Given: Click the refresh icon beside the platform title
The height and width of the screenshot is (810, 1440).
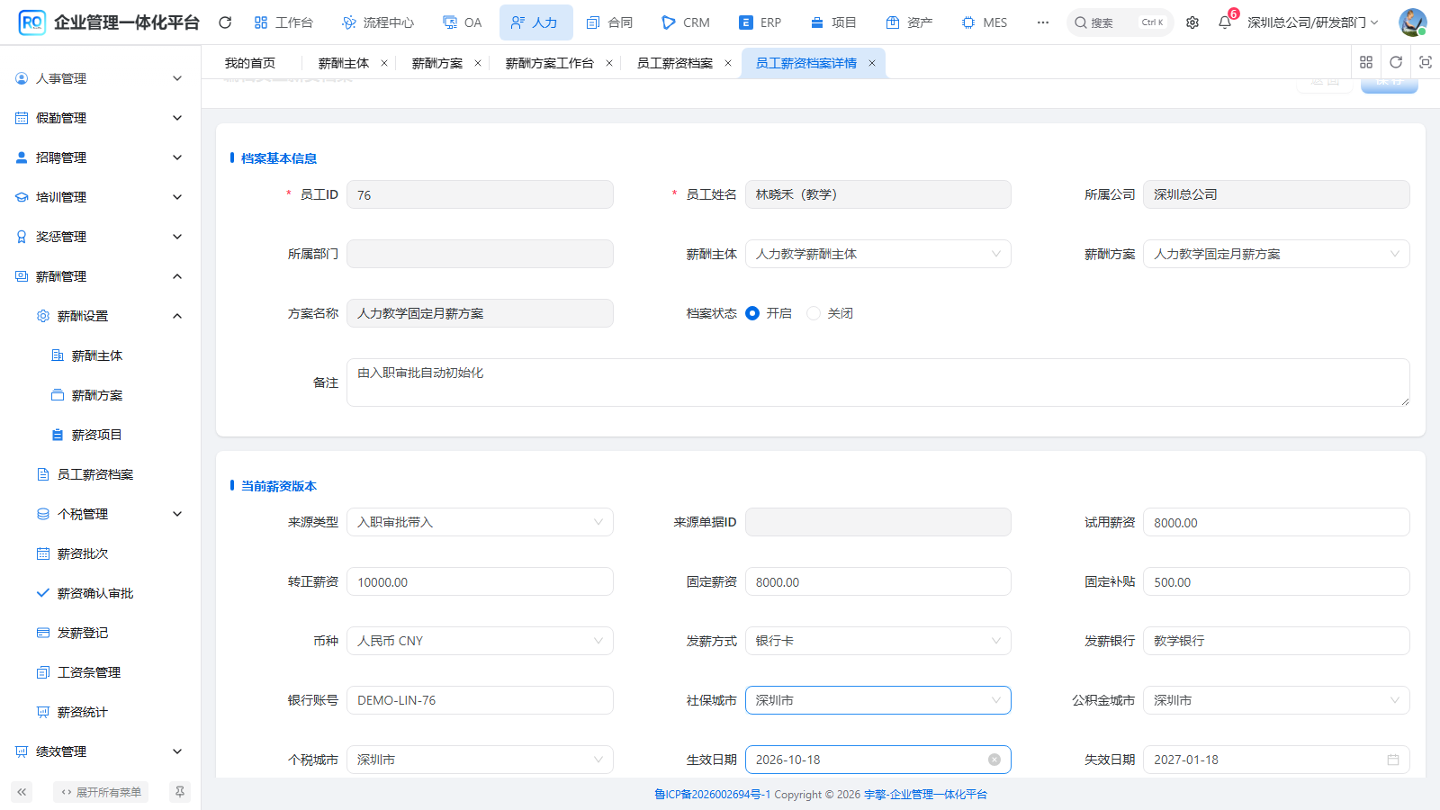Looking at the screenshot, I should [x=225, y=22].
